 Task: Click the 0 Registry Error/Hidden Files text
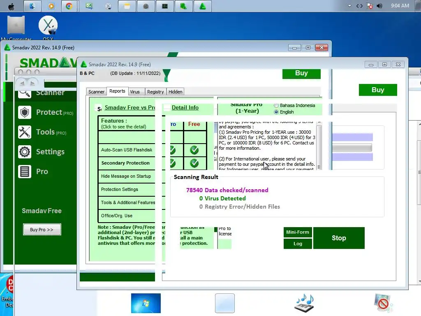click(240, 207)
